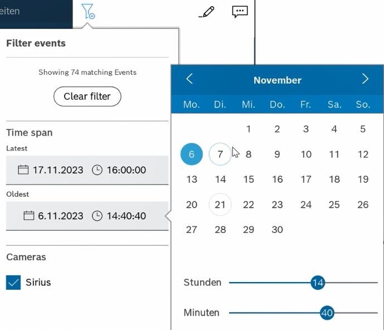The image size is (384, 330).
Task: Click calendar icon in Latest field
Action: point(23,170)
